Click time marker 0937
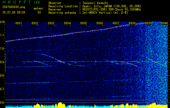The height and width of the screenshot is (108, 170). (116, 23)
